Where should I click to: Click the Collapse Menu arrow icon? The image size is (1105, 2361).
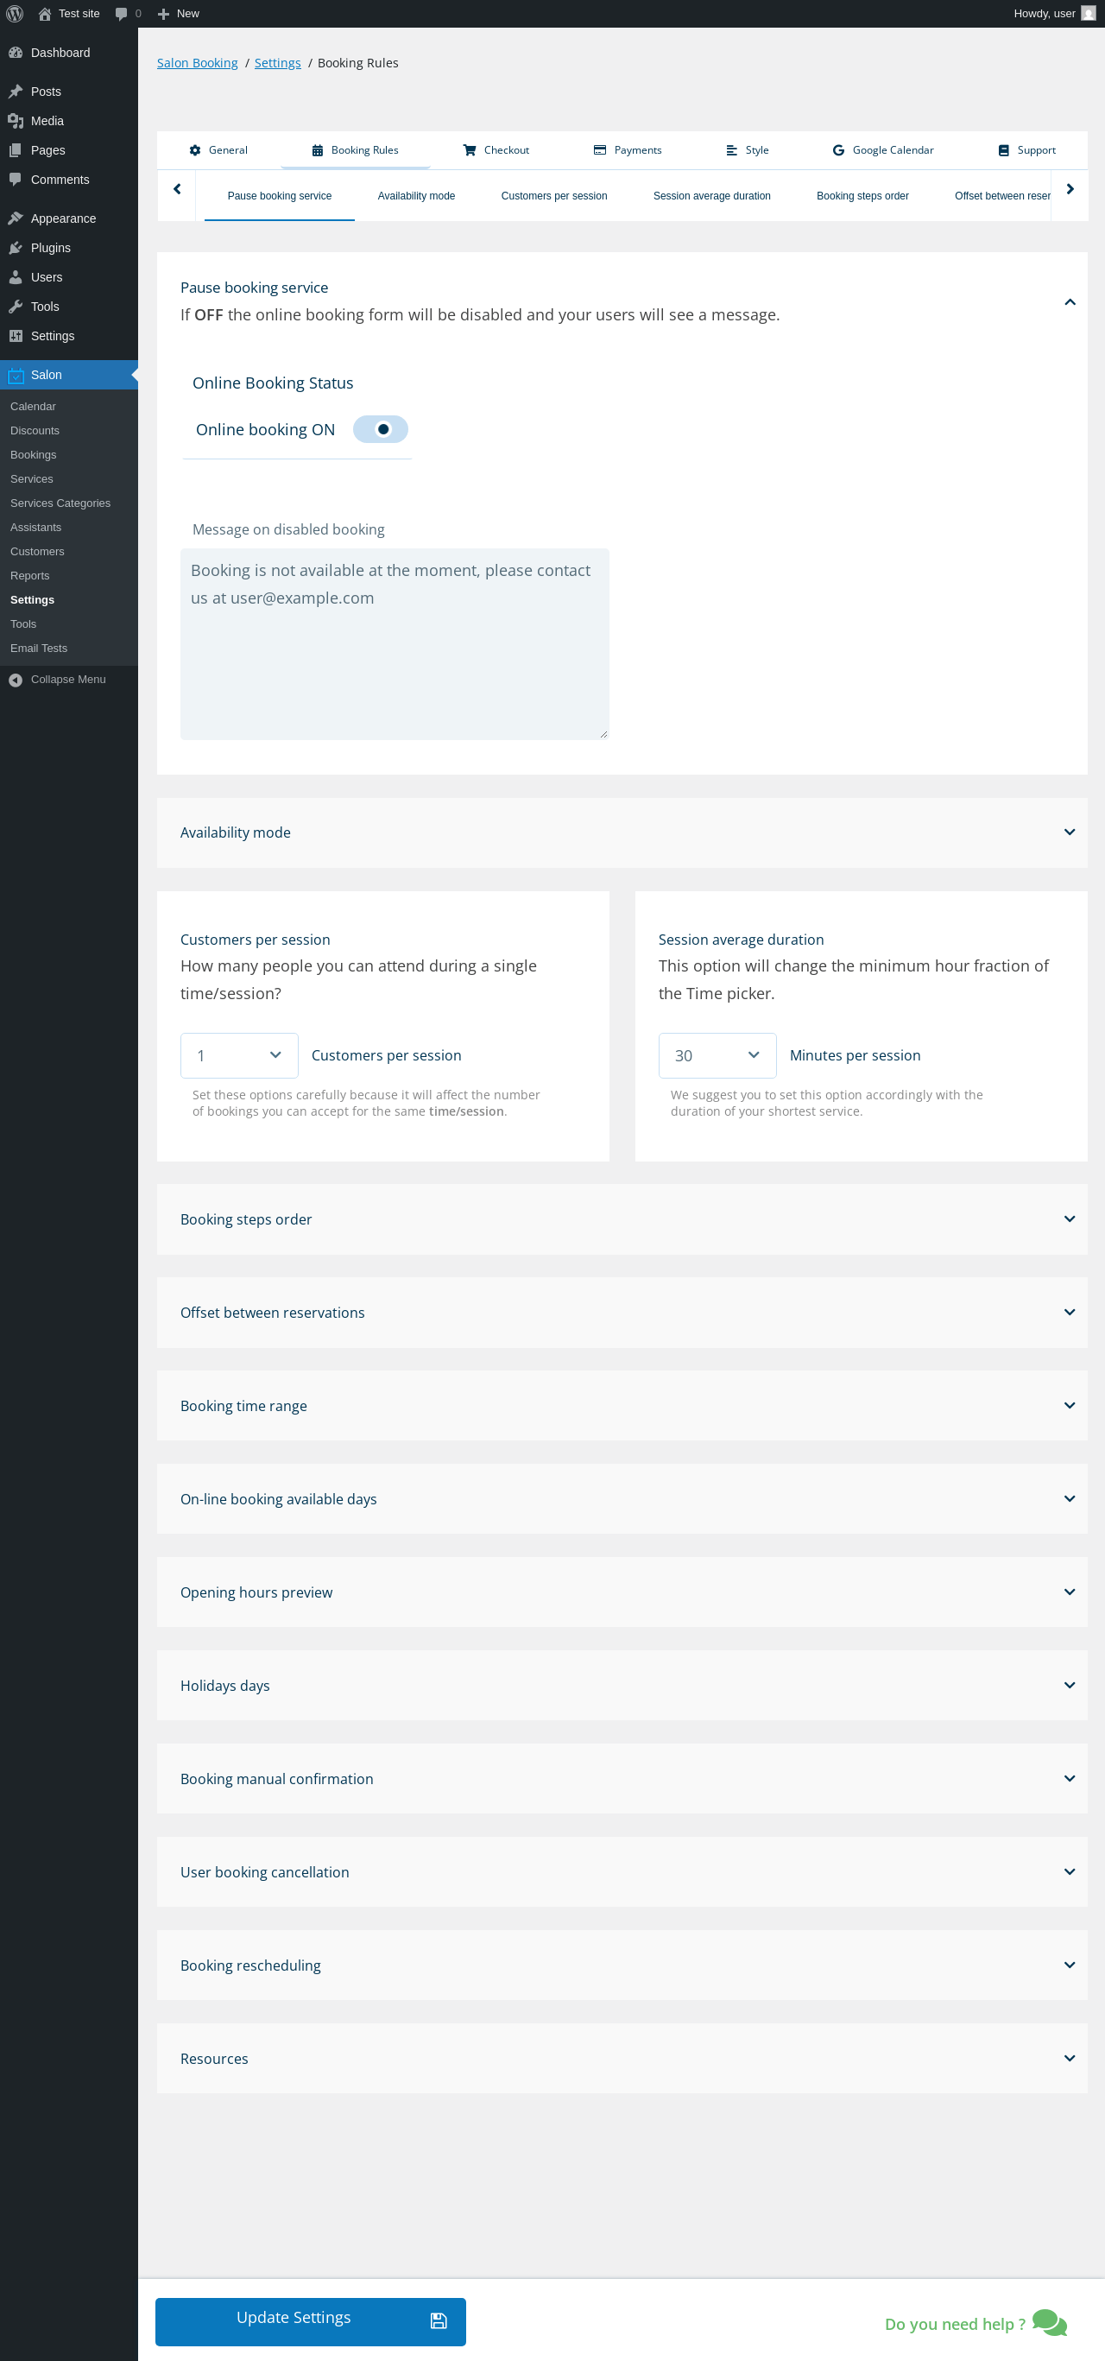16,679
